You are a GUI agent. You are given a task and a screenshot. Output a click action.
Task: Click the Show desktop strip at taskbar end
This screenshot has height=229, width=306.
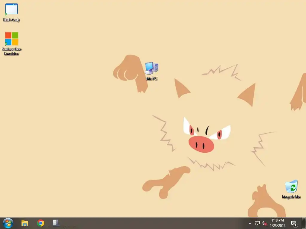[x=304, y=223]
